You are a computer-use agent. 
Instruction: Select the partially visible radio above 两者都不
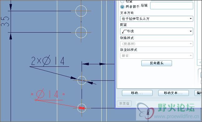pos(122,1)
